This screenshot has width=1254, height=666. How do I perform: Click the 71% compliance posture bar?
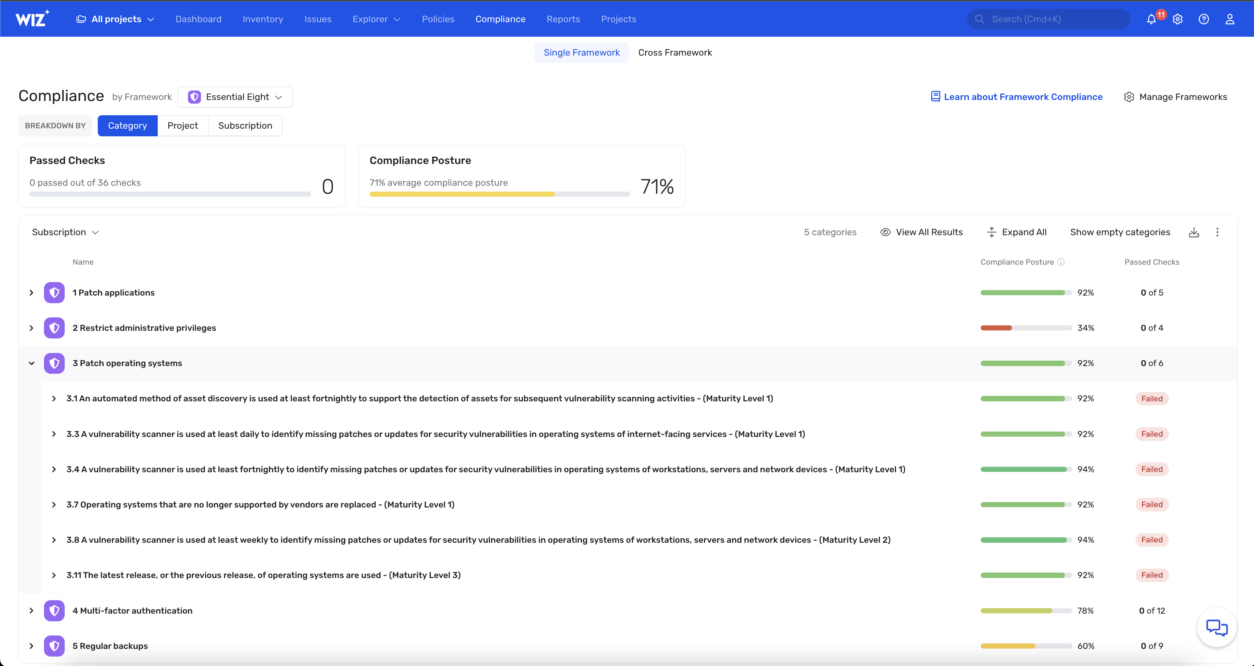coord(499,194)
